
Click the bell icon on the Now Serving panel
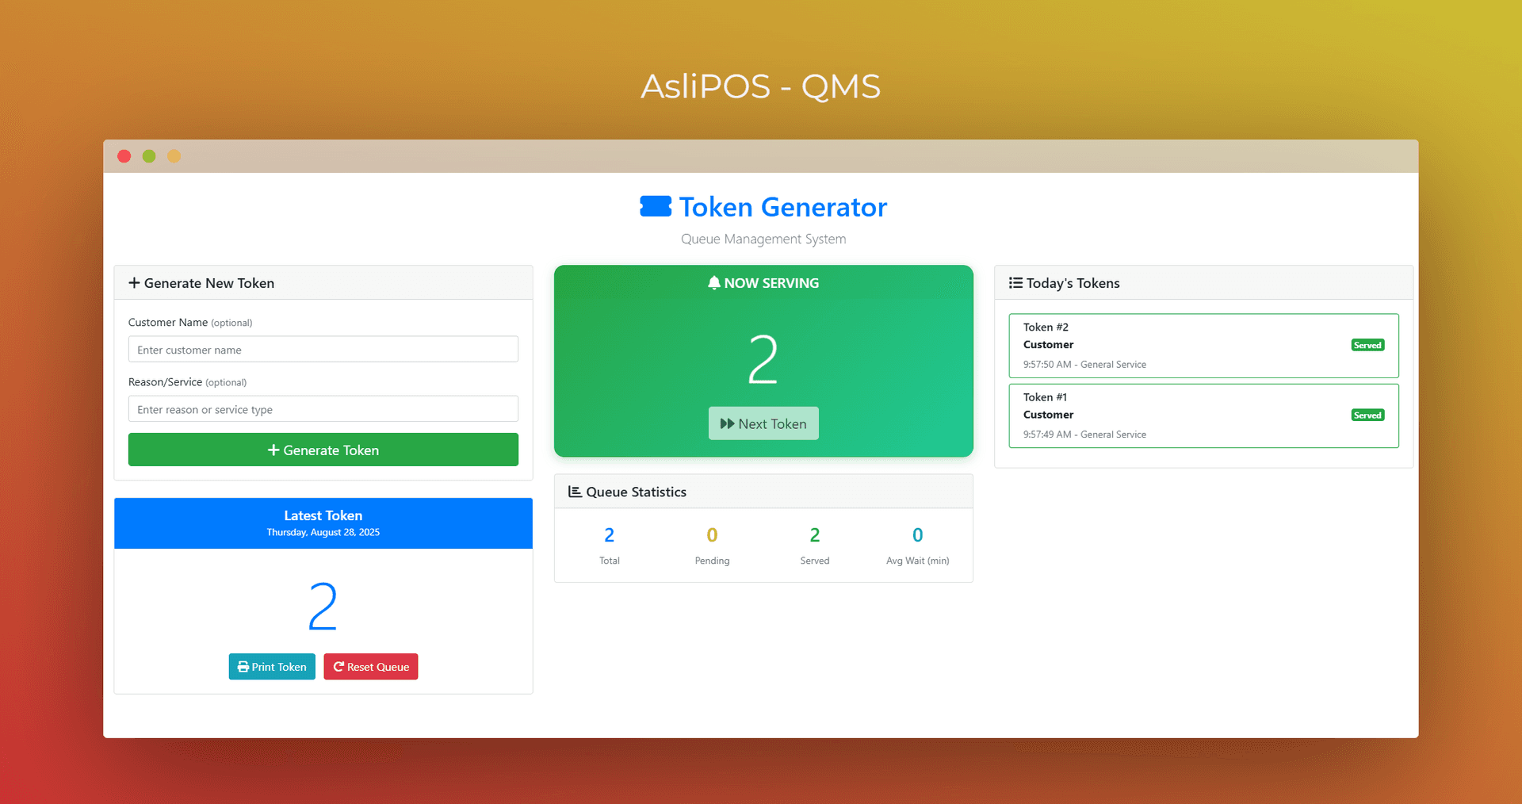pos(714,282)
